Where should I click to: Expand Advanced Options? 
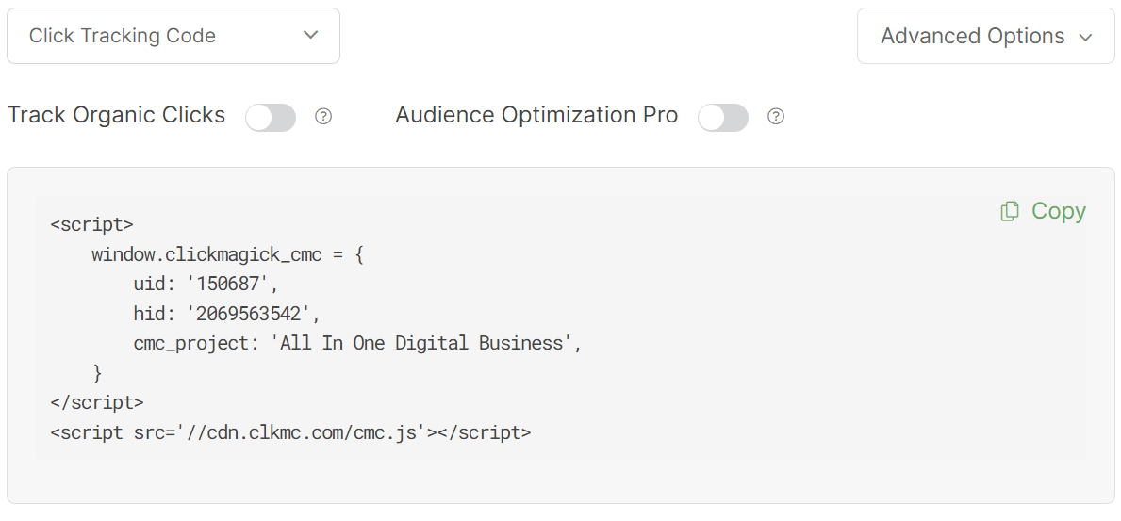(x=984, y=37)
